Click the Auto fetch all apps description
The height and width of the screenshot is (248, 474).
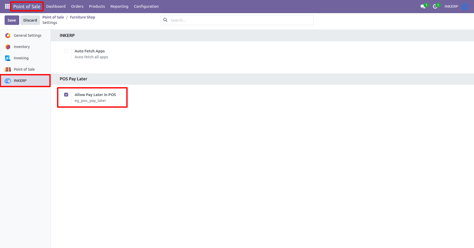(91, 57)
